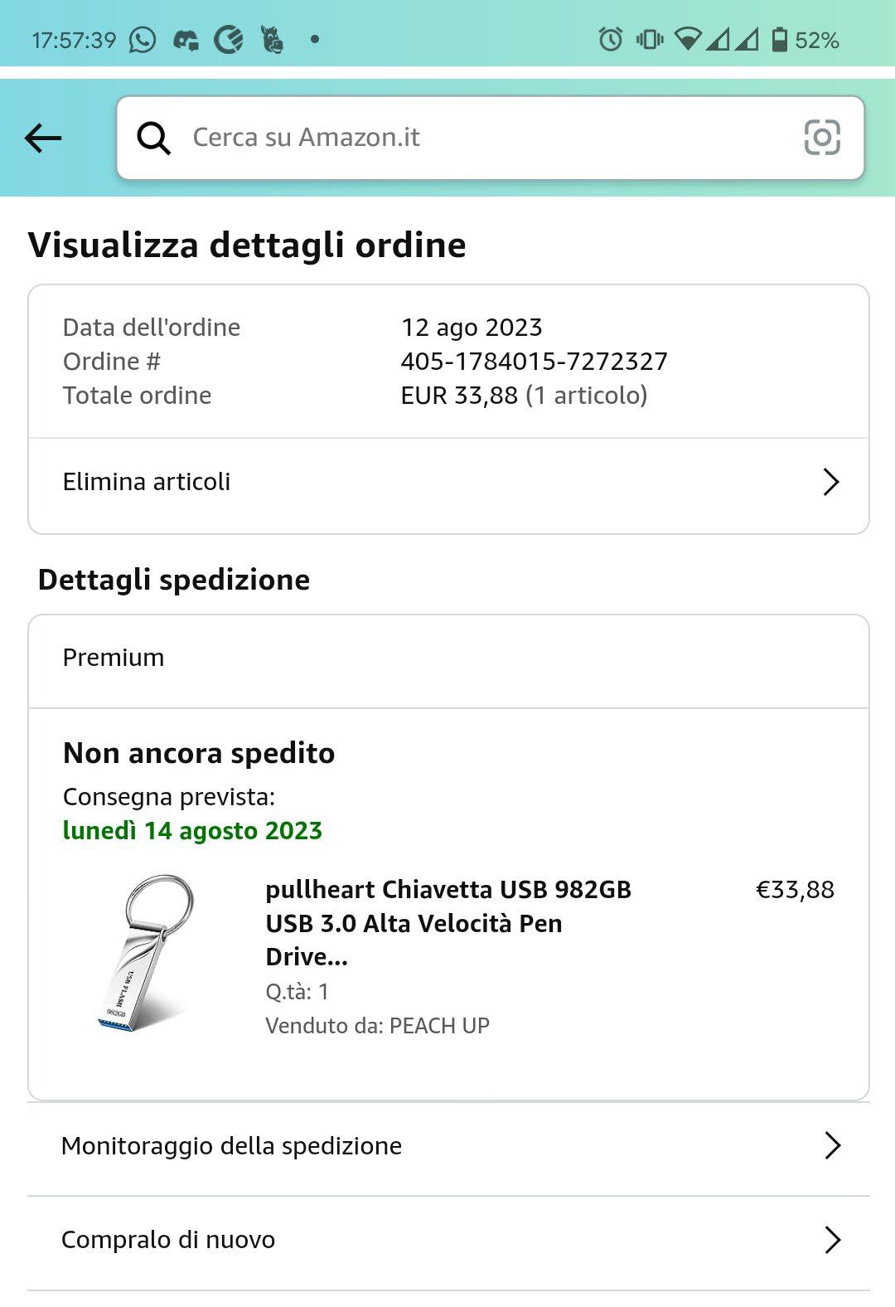
Task: Open Monitoraggio della spedizione
Action: 231,1146
